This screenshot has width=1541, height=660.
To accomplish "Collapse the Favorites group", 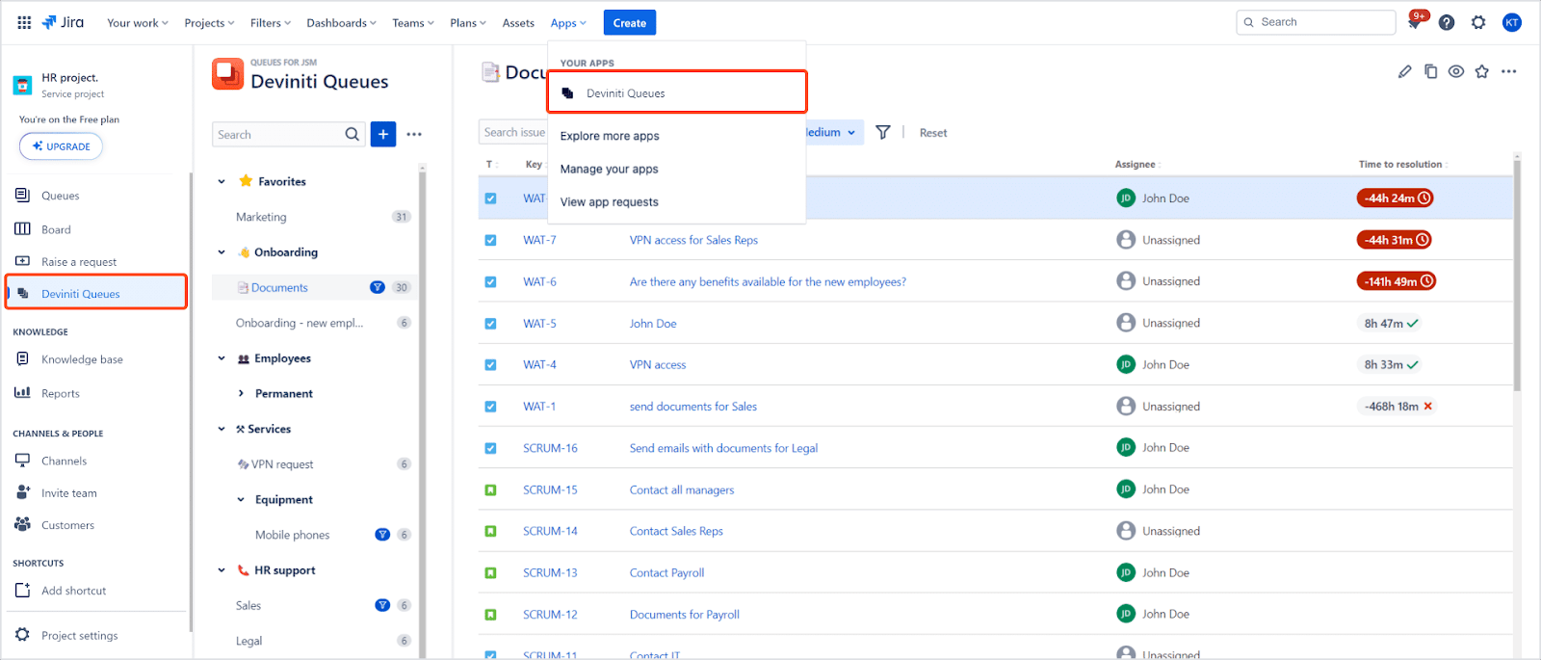I will coord(222,181).
